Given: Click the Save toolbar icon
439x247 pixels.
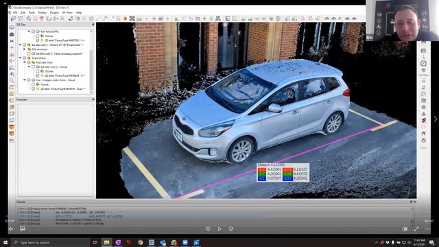Looking at the screenshot, I should coord(21,19).
